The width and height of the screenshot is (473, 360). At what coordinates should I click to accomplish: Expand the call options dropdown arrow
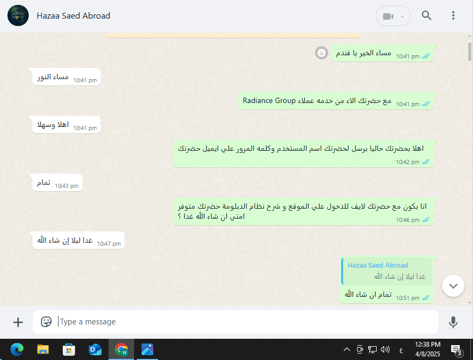click(x=402, y=16)
